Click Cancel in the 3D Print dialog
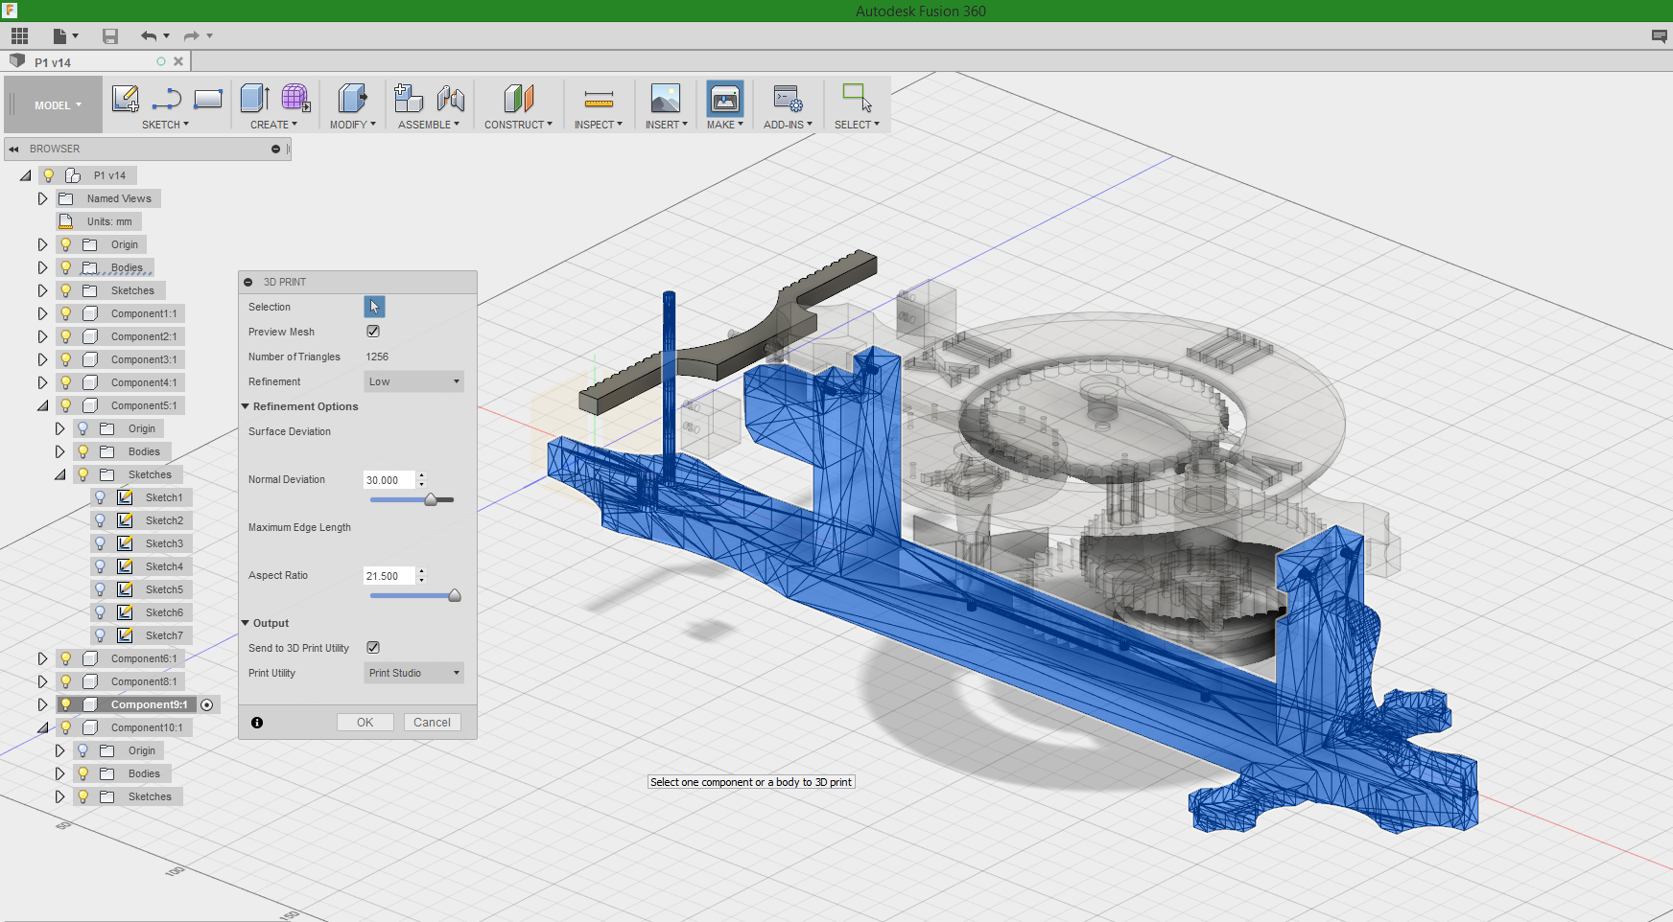The height and width of the screenshot is (922, 1673). point(432,723)
